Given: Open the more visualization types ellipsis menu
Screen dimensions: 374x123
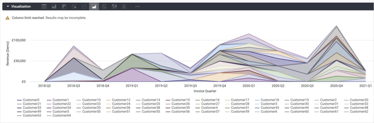Looking at the screenshot, I should coord(137,6).
